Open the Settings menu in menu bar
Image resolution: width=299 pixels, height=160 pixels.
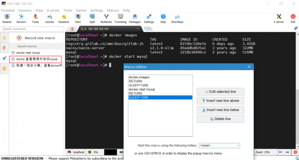tap(97, 10)
